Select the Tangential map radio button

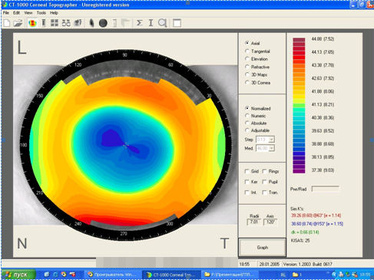click(x=247, y=51)
